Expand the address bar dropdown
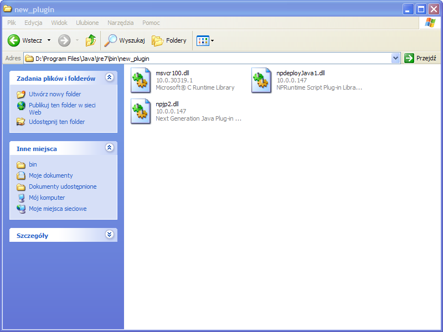Image resolution: width=443 pixels, height=332 pixels. pos(395,59)
